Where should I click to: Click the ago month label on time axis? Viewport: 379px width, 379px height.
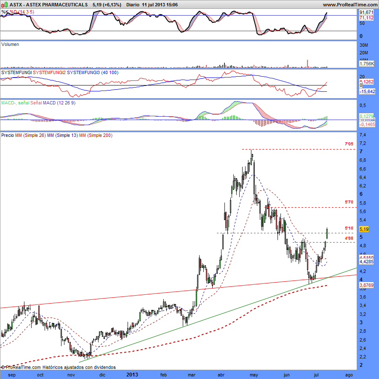[349, 375]
